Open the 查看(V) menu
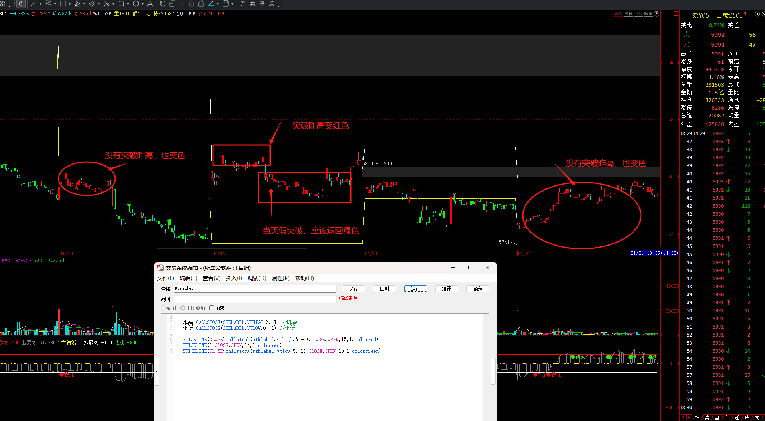The height and width of the screenshot is (421, 765). click(x=211, y=278)
